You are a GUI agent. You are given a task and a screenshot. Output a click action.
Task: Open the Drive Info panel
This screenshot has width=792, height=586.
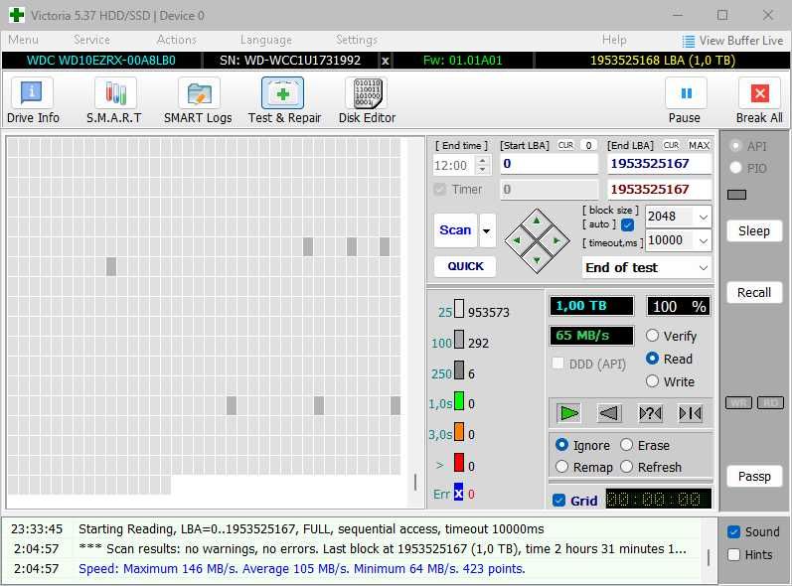click(x=33, y=100)
